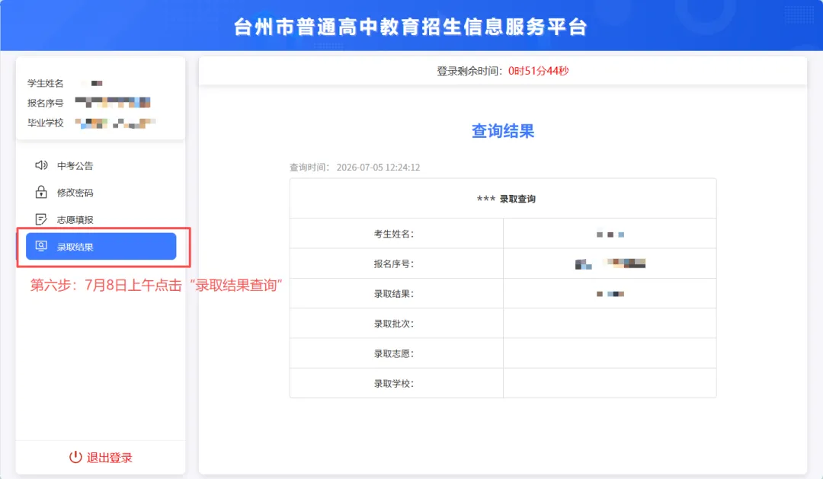This screenshot has height=479, width=823.
Task: Click the 学生姓名 label in sidebar
Action: (x=46, y=84)
